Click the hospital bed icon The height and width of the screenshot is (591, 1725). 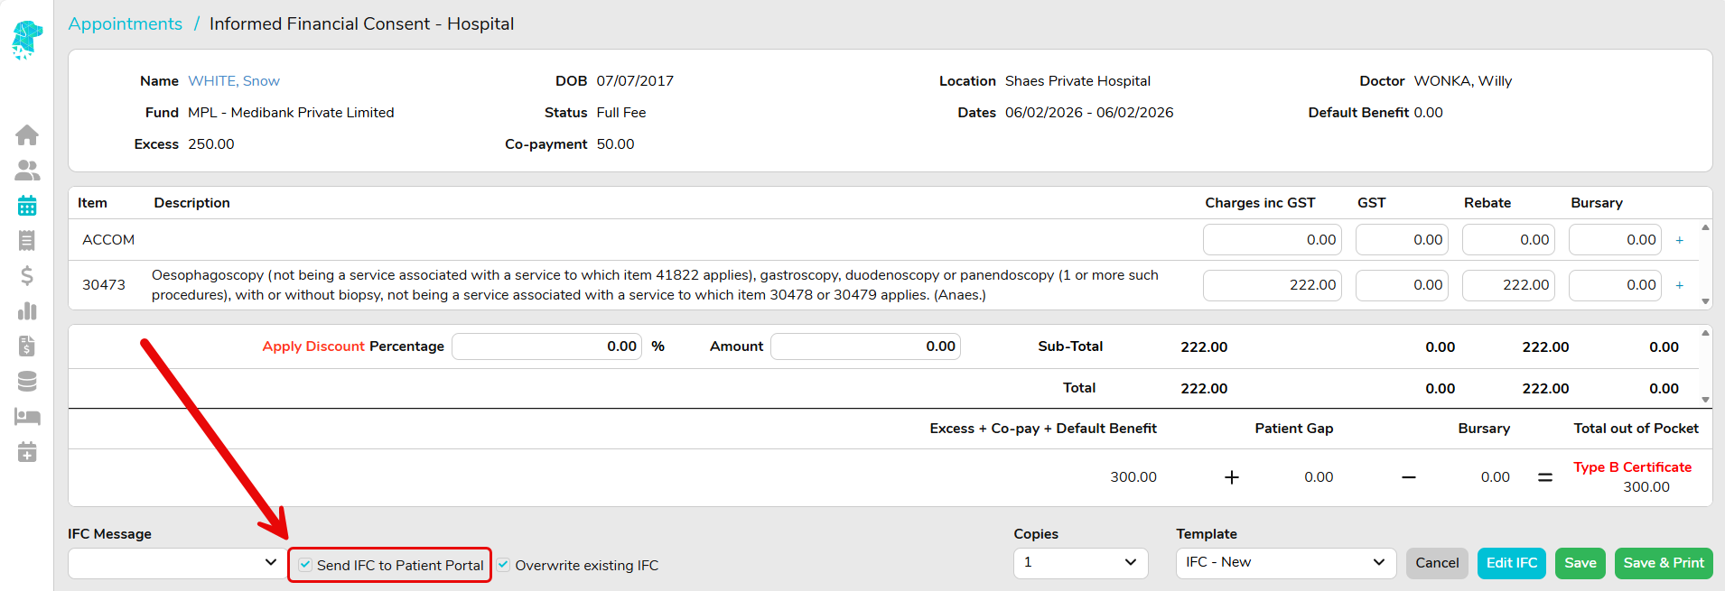coord(27,417)
